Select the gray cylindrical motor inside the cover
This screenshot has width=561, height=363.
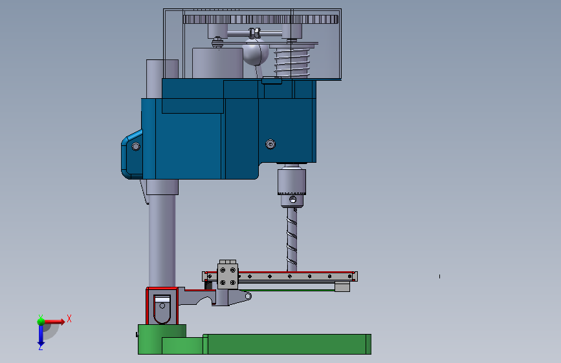(x=217, y=63)
